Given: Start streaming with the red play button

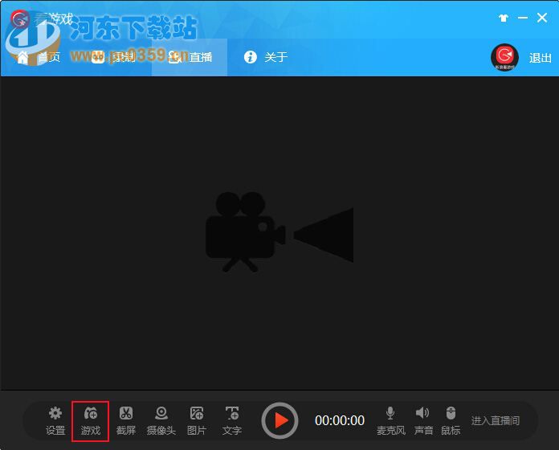Looking at the screenshot, I should 279,421.
